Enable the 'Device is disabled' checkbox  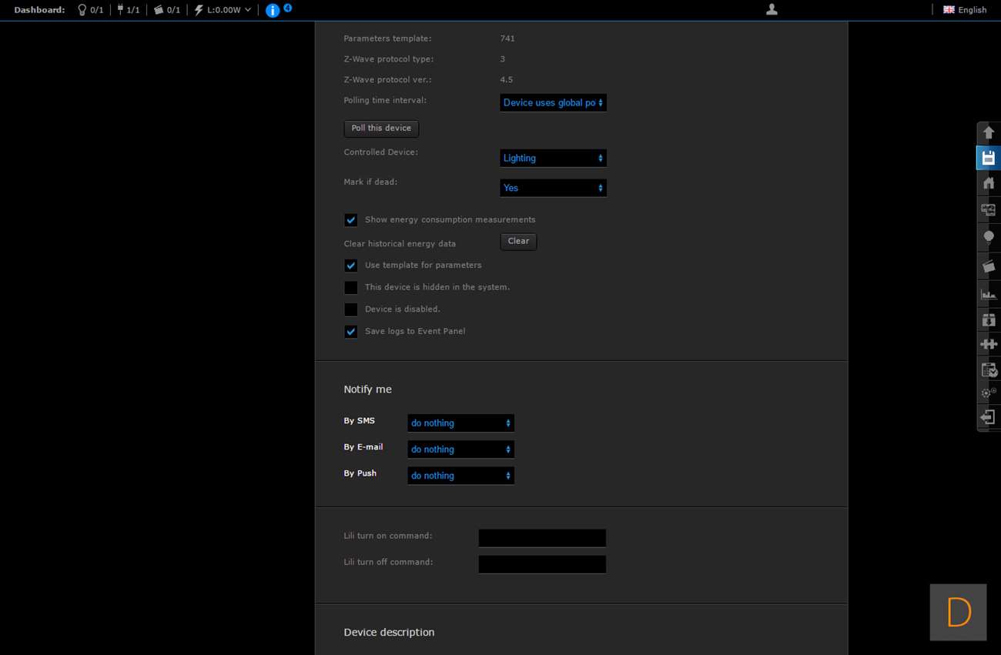(x=351, y=309)
